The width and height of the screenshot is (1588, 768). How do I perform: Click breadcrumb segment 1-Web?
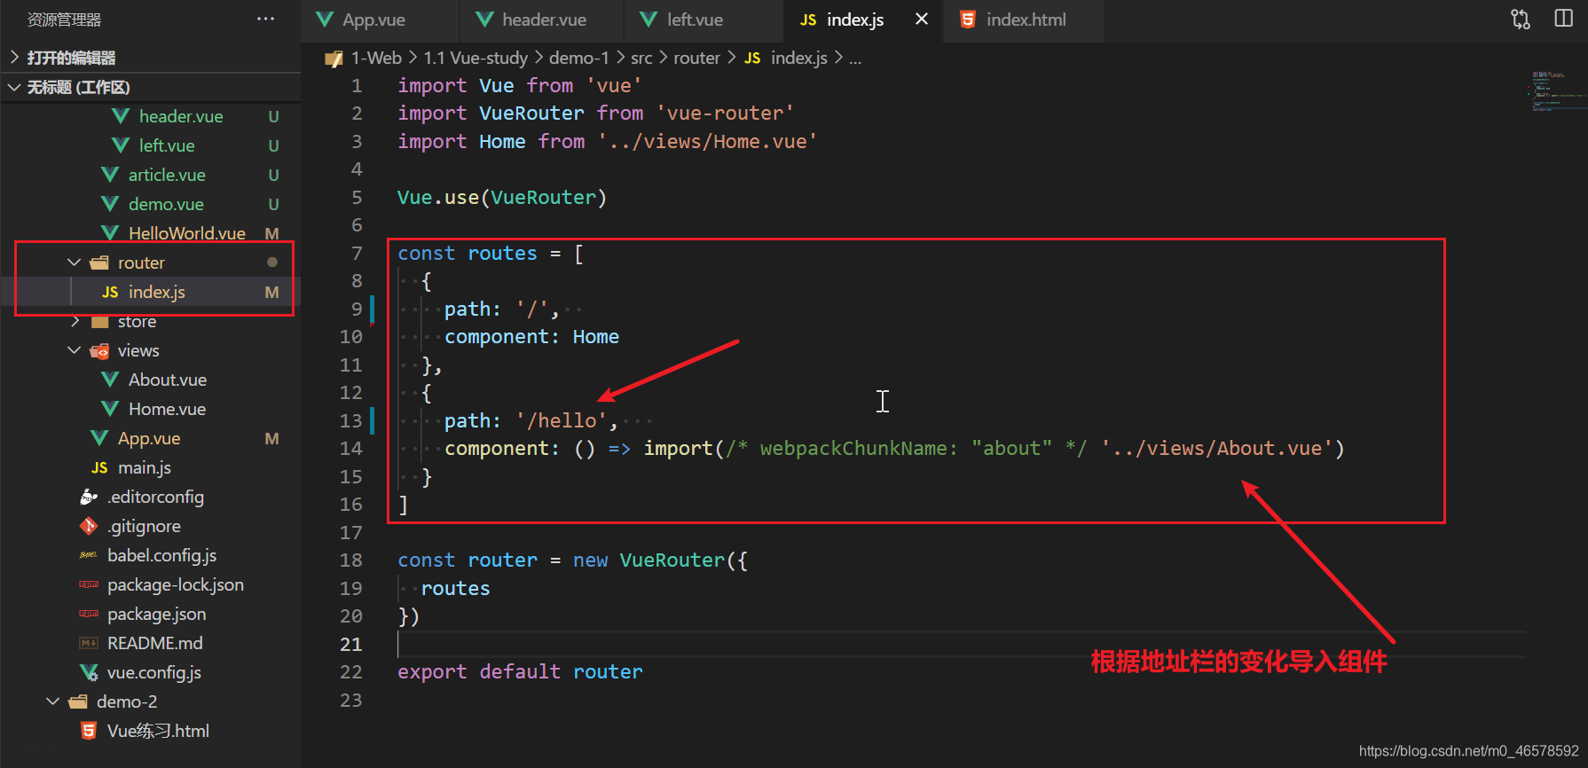376,58
